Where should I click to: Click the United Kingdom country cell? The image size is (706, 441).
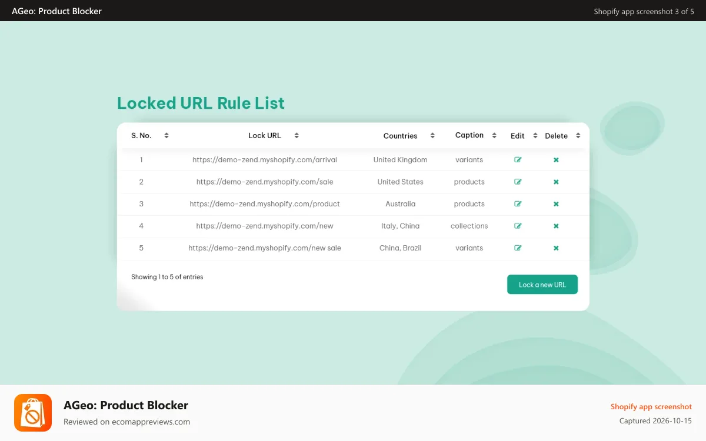(400, 160)
